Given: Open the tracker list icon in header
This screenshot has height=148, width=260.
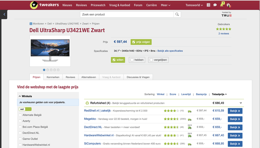Looking at the screenshot, I should tap(208, 5).
